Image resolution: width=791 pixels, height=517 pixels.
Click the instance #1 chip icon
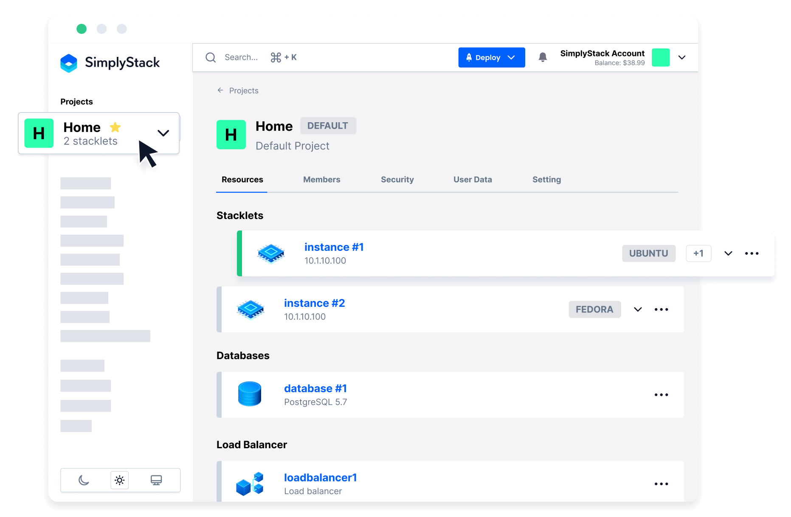[271, 253]
